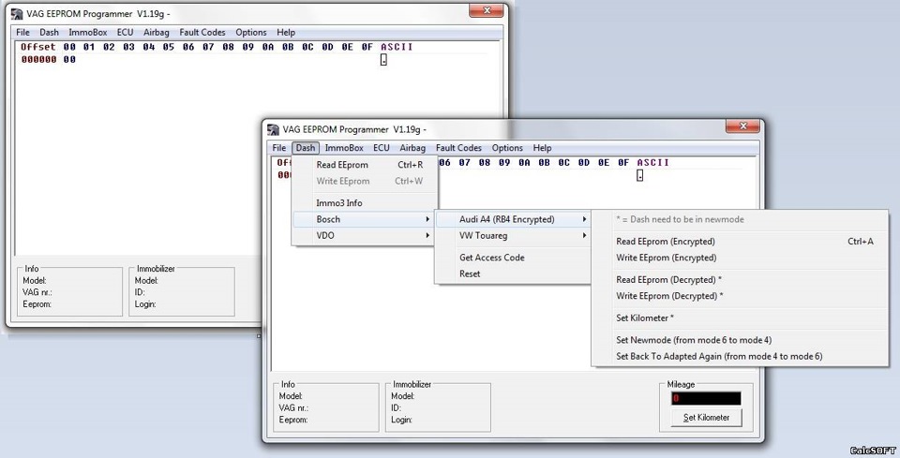
Task: Expand Bosch submenu arrow
Action: [427, 219]
